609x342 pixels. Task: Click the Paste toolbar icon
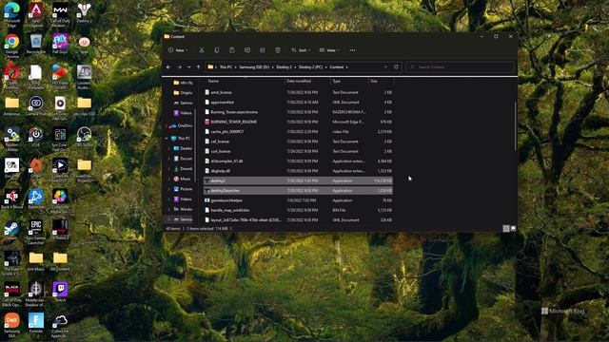point(232,50)
